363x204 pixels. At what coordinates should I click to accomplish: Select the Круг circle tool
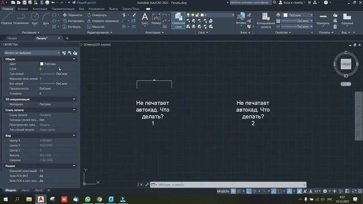[35, 19]
